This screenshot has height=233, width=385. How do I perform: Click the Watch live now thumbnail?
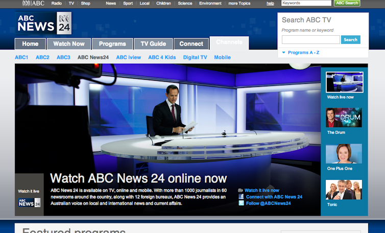coord(345,82)
